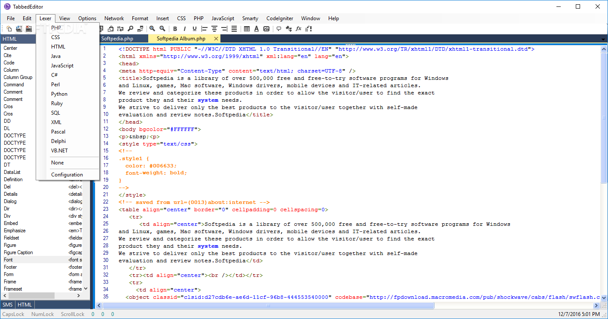608x319 pixels.
Task: Open the File menu
Action: [11, 18]
